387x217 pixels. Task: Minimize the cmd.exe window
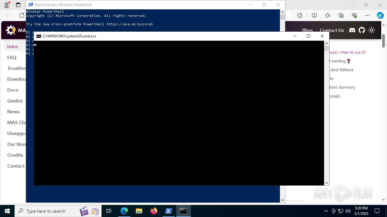(x=295, y=36)
